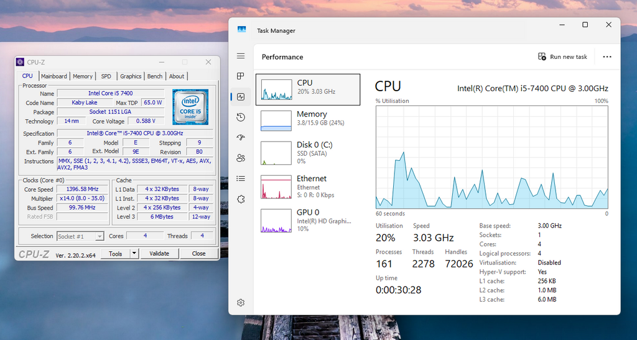Viewport: 637px width, 340px height.
Task: Click the Specification field in CPU-Z
Action: coord(135,133)
